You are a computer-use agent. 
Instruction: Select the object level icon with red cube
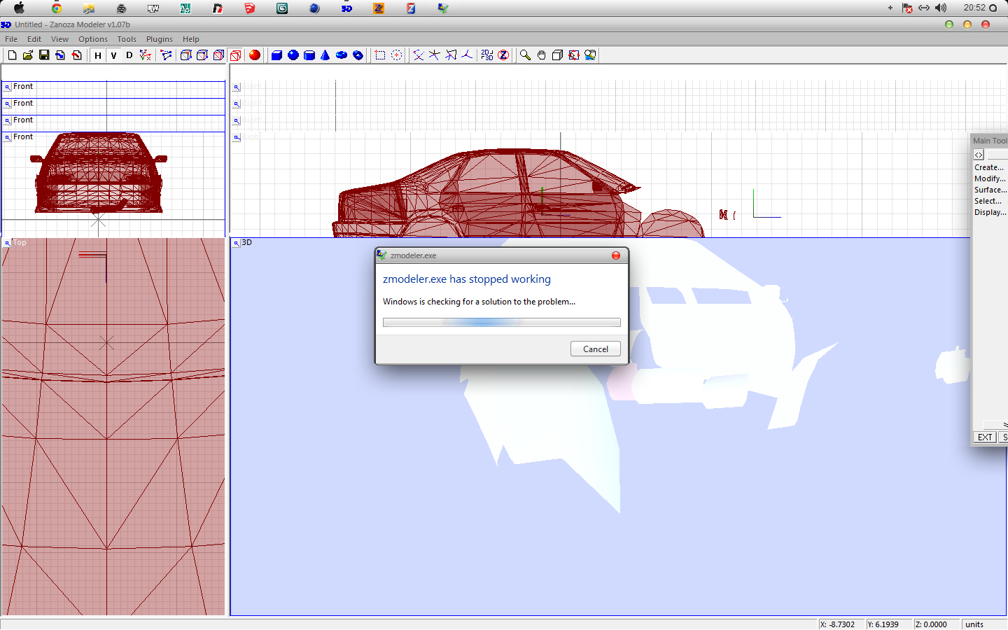(236, 55)
